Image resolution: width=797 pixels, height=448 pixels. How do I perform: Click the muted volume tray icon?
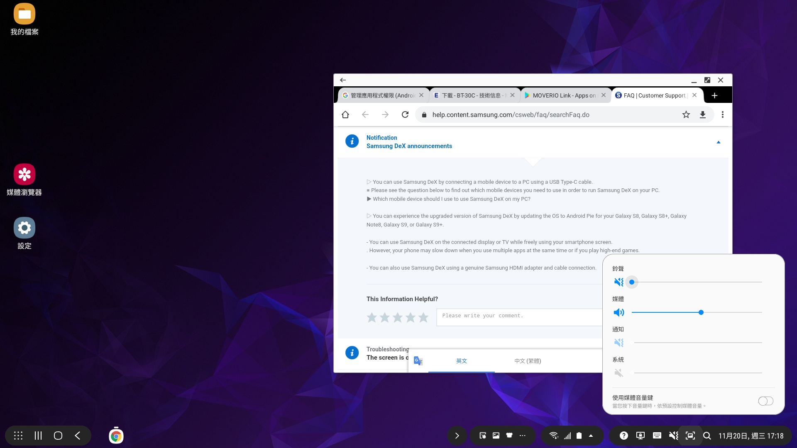(x=674, y=436)
